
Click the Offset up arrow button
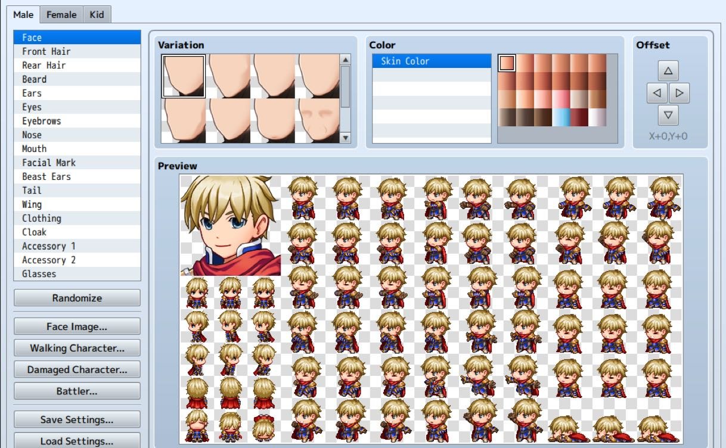(668, 71)
